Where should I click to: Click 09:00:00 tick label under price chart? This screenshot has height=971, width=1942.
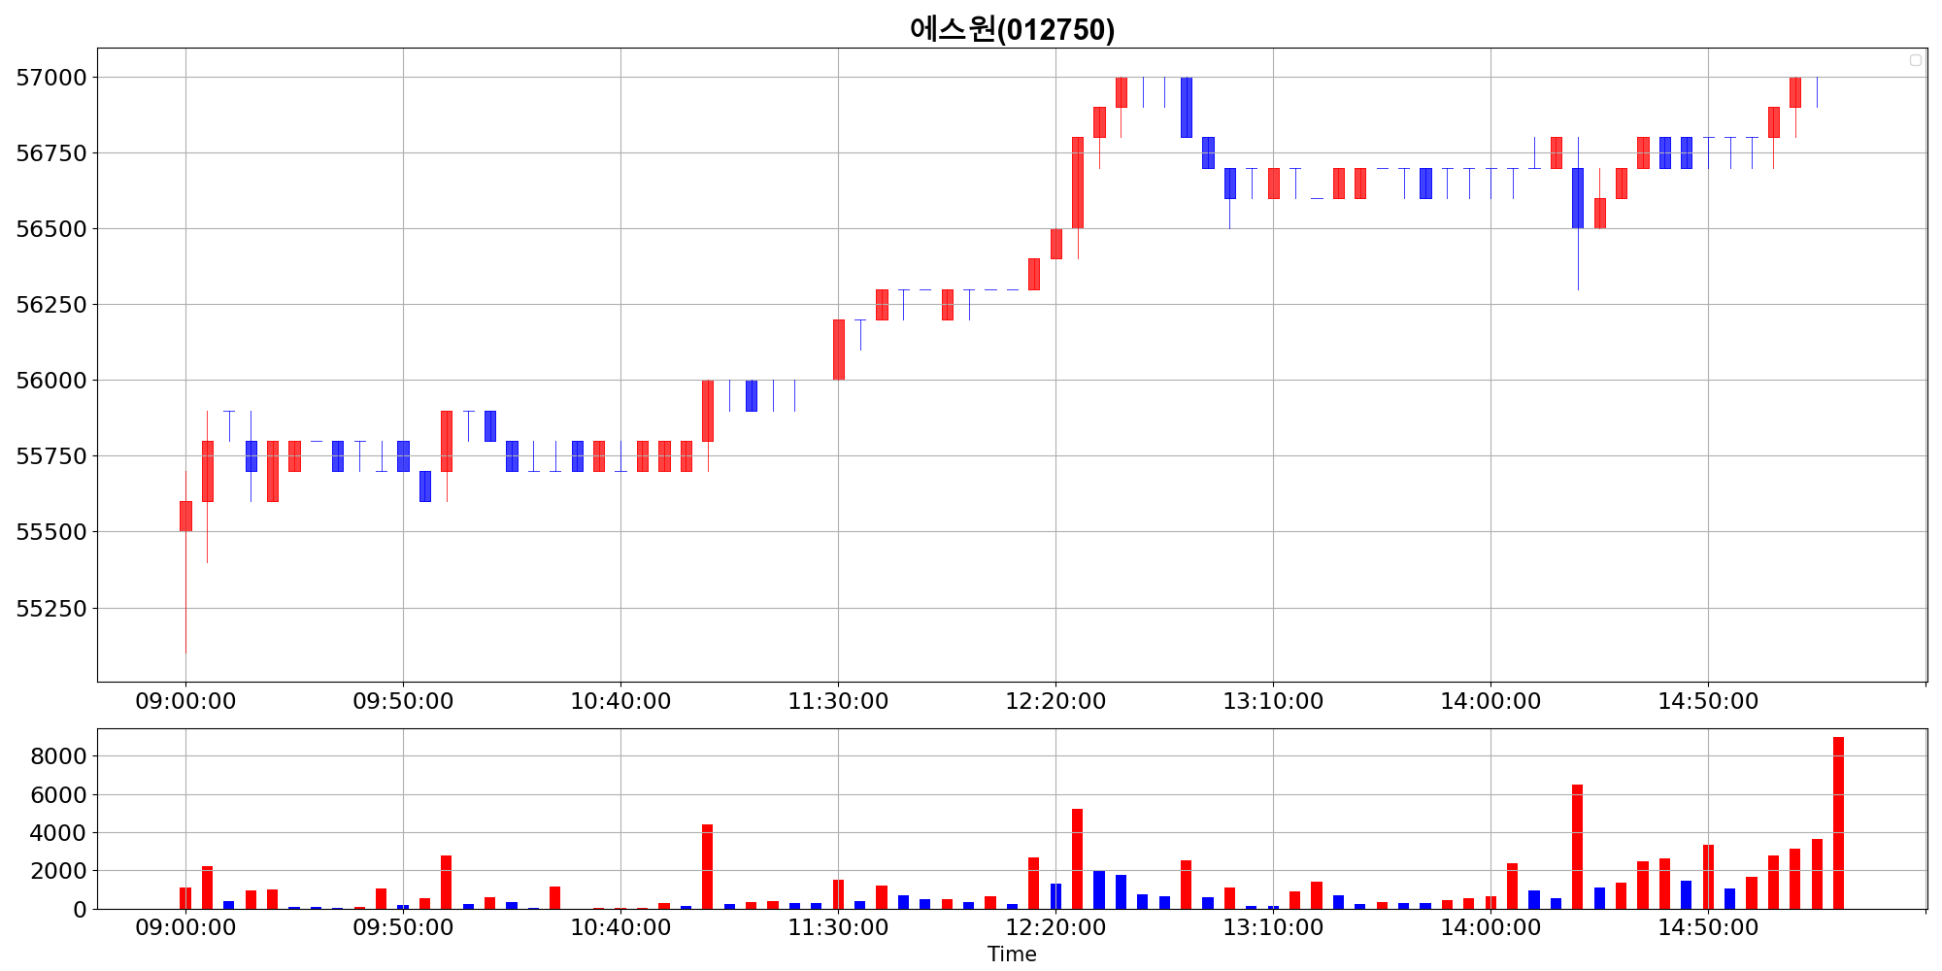tap(185, 701)
